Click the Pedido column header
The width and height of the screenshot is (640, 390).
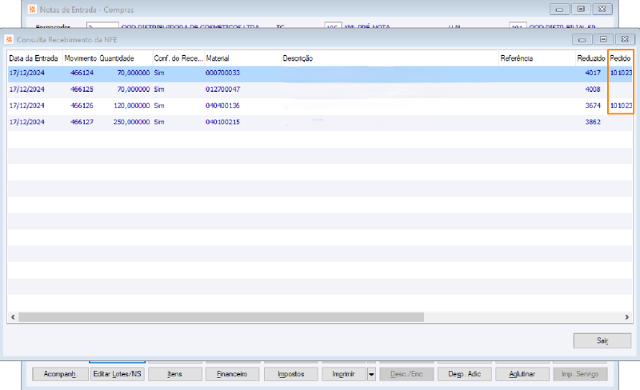pos(620,58)
